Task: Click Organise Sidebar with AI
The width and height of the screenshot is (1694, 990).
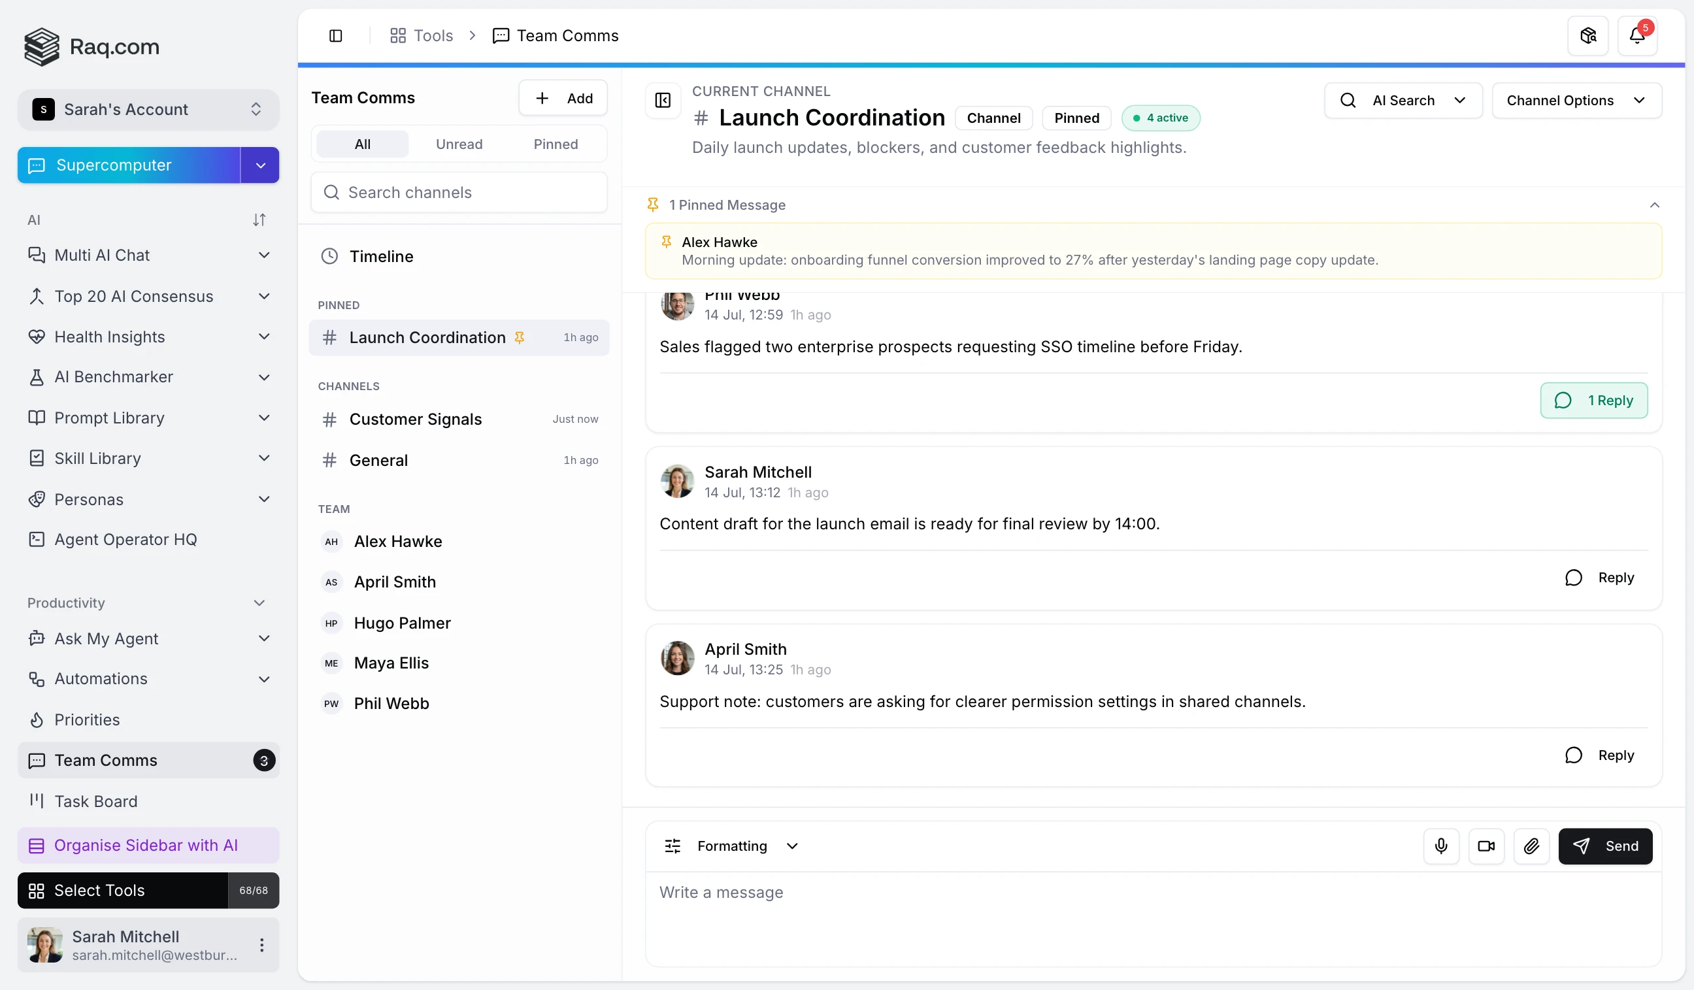Action: click(x=148, y=845)
